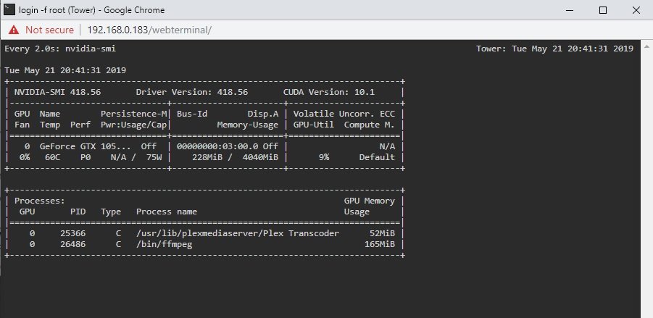The height and width of the screenshot is (318, 653).
Task: Click the "Every 2.0s: nvidia-smi" text
Action: click(60, 49)
